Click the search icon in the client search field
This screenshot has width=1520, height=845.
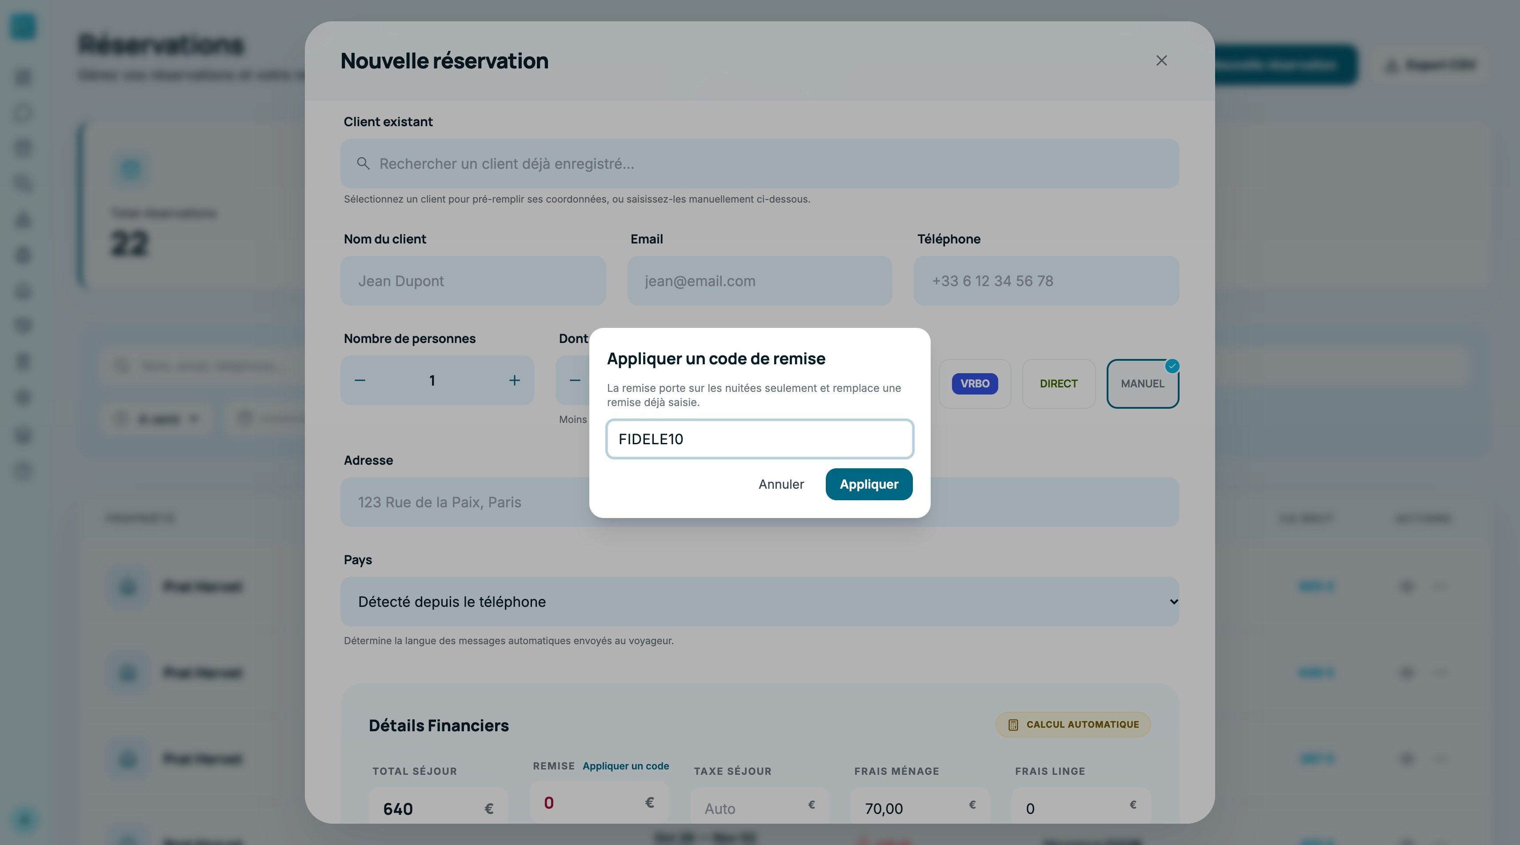(364, 163)
